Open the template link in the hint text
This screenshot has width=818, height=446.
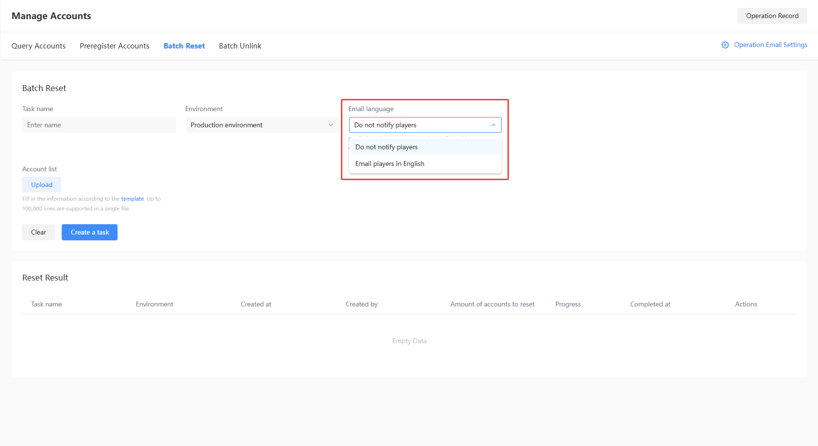point(132,199)
